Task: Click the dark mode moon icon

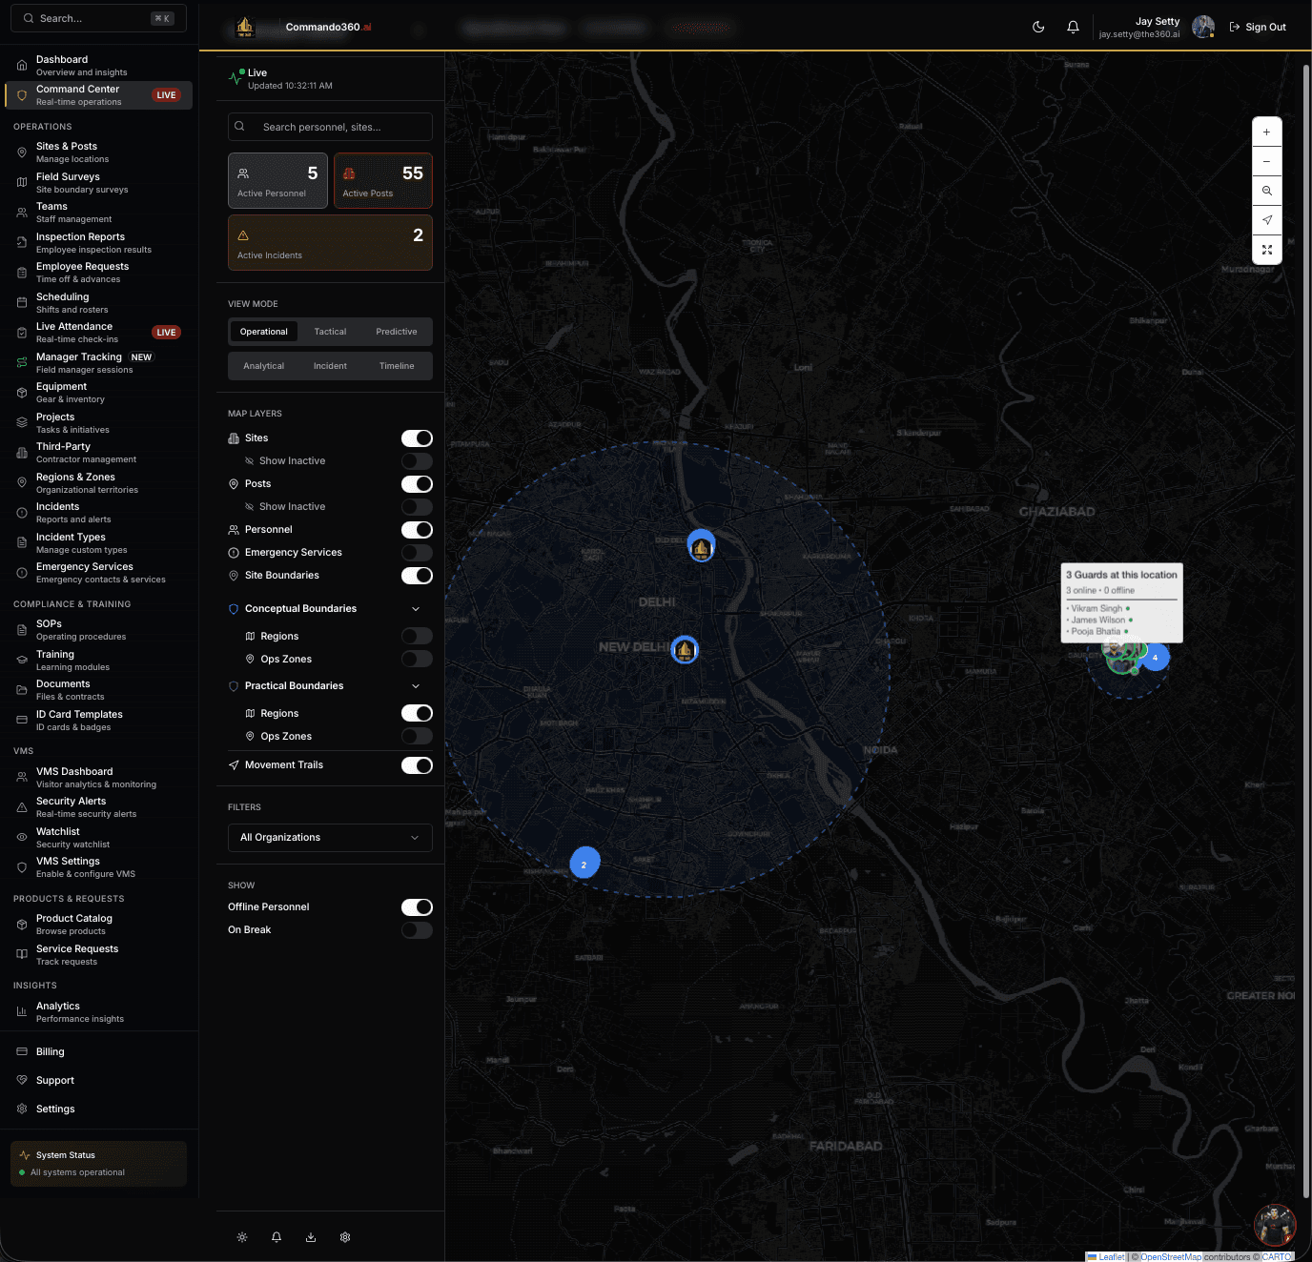Action: pos(1038,27)
